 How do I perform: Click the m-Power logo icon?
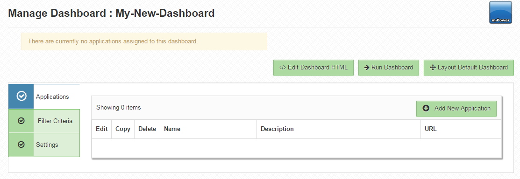coord(501,12)
